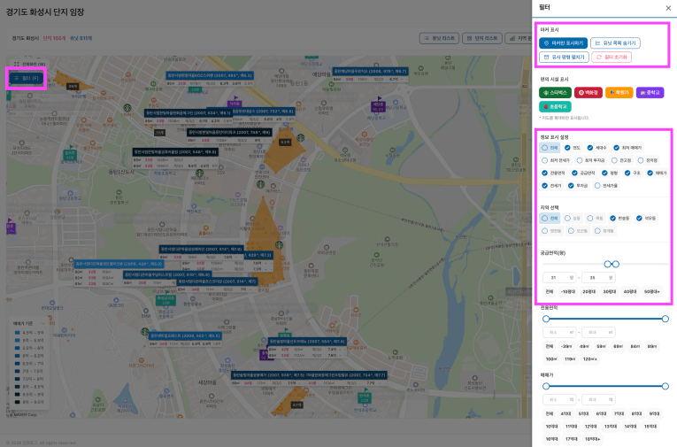Close the 필터 panel with the X
The width and height of the screenshot is (677, 447).
[x=668, y=8]
